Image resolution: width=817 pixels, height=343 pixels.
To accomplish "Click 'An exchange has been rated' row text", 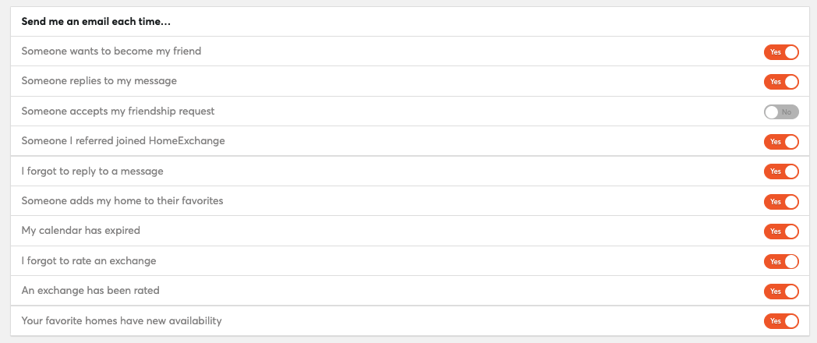I will [90, 290].
